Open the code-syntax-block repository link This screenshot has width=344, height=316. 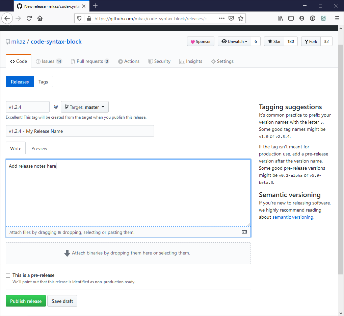tap(56, 42)
